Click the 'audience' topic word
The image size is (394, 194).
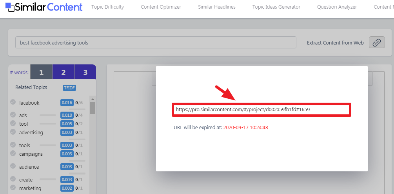(29, 167)
